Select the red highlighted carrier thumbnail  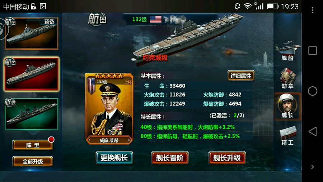coord(32,74)
